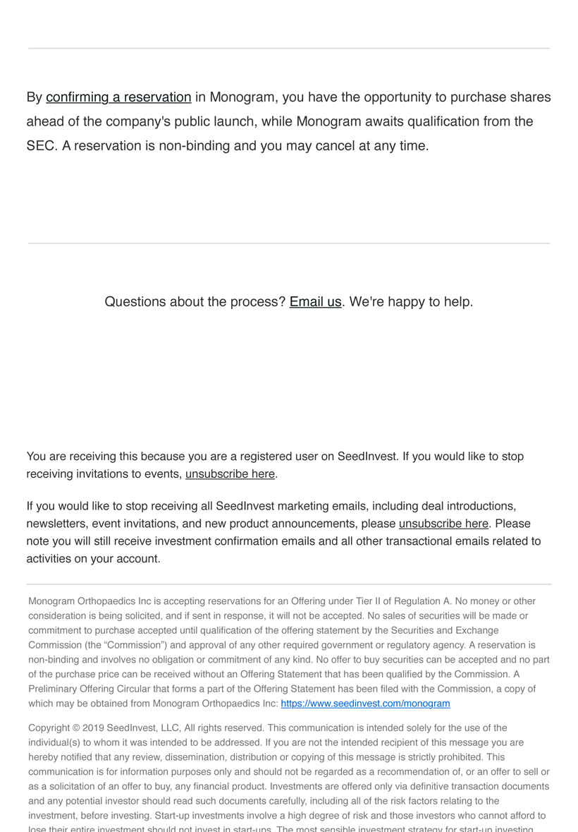Click unsubscribe here link for event invitations
The width and height of the screenshot is (578, 832).
pos(230,474)
